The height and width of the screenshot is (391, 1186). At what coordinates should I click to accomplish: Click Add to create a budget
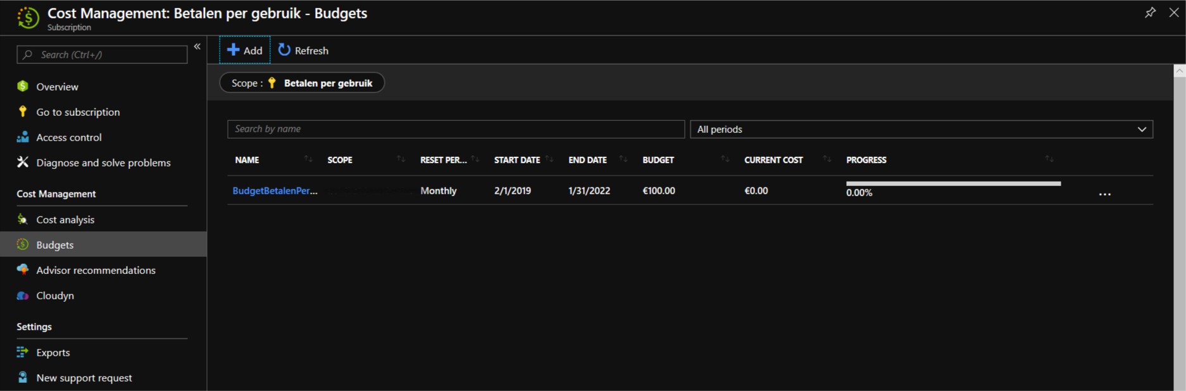pos(245,51)
